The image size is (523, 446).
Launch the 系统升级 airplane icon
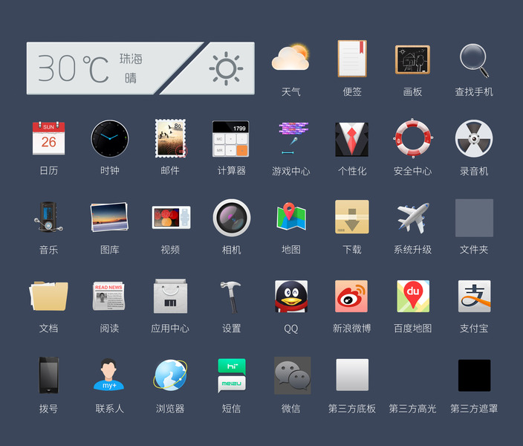(413, 218)
